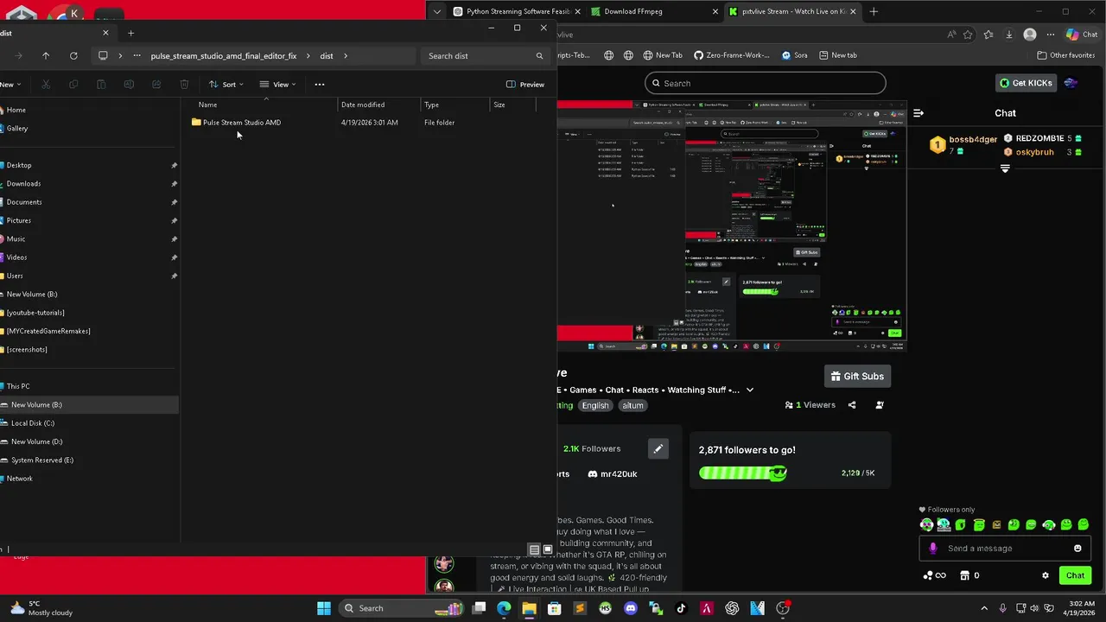The height and width of the screenshot is (622, 1106).
Task: Open Discord from the Windows taskbar
Action: click(630, 608)
